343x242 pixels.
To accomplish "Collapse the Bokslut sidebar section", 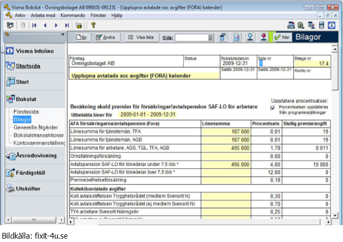I will pos(26,99).
